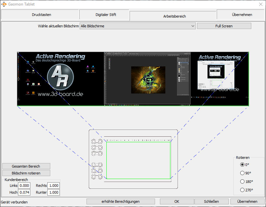The image size is (266, 207).
Task: Click the Links value field
Action: [x=24, y=186]
